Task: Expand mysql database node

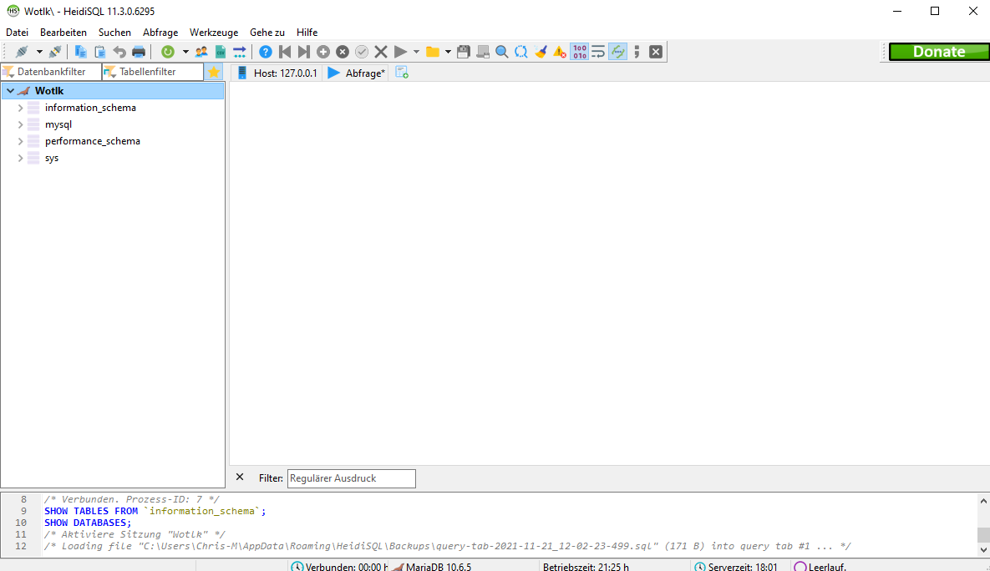Action: point(20,125)
